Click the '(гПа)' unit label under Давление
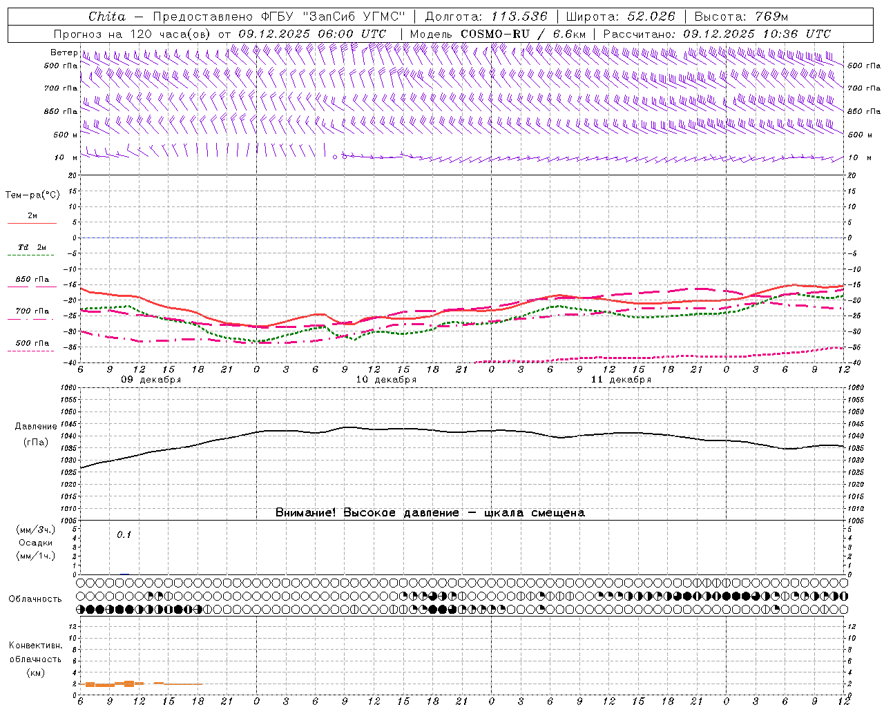 click(35, 442)
